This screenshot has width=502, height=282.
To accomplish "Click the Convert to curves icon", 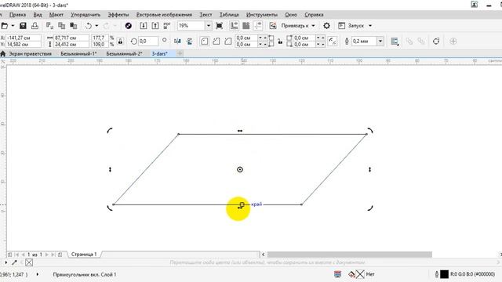I will click(x=436, y=42).
